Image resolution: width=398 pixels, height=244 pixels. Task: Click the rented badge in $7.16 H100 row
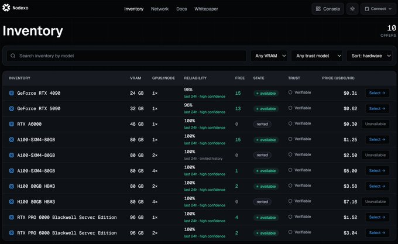coord(262,202)
